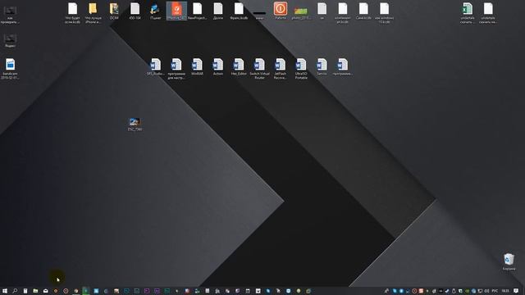Select the программа для настр Word document
This screenshot has height=295, width=525.
click(x=176, y=69)
